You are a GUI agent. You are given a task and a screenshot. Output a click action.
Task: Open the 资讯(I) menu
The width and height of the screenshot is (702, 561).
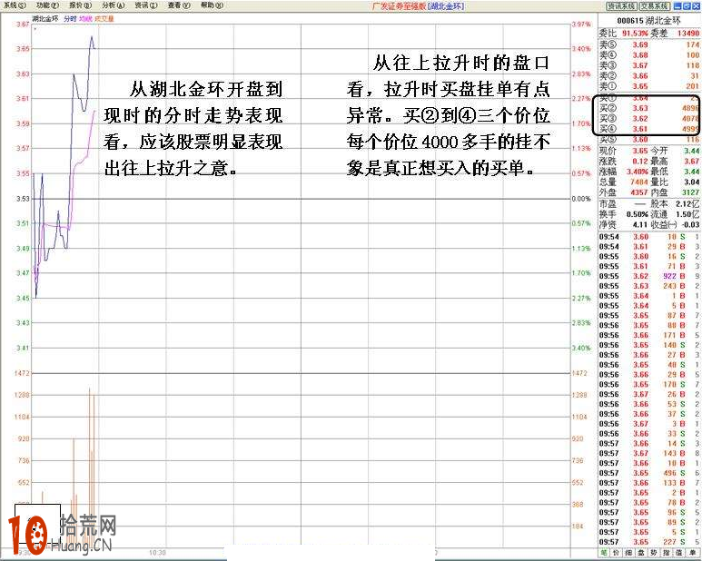pos(146,5)
